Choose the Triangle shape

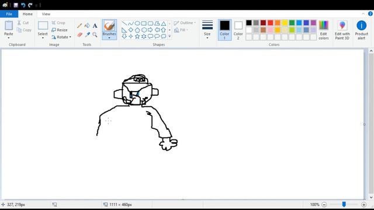tap(164, 23)
